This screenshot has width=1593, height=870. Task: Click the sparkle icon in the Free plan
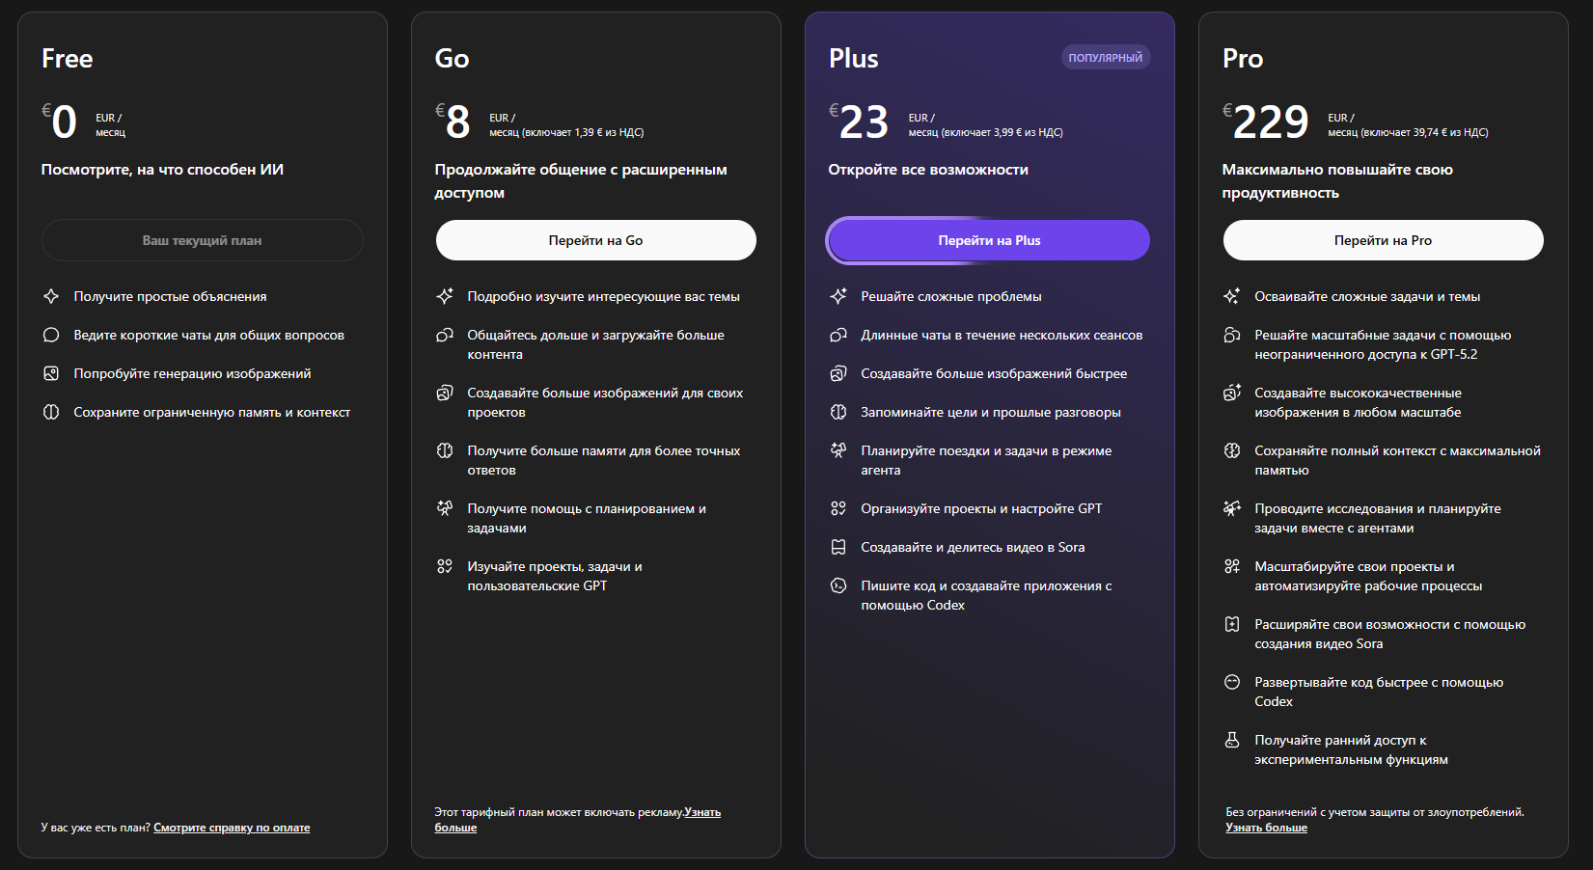[51, 296]
